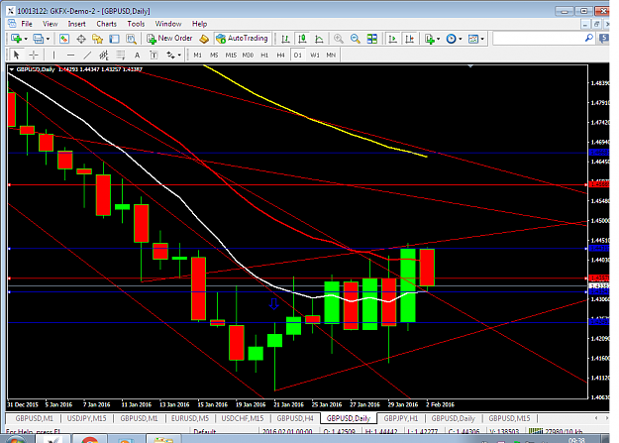Switch timeframe to H4
This screenshot has height=443, width=619.
point(280,55)
